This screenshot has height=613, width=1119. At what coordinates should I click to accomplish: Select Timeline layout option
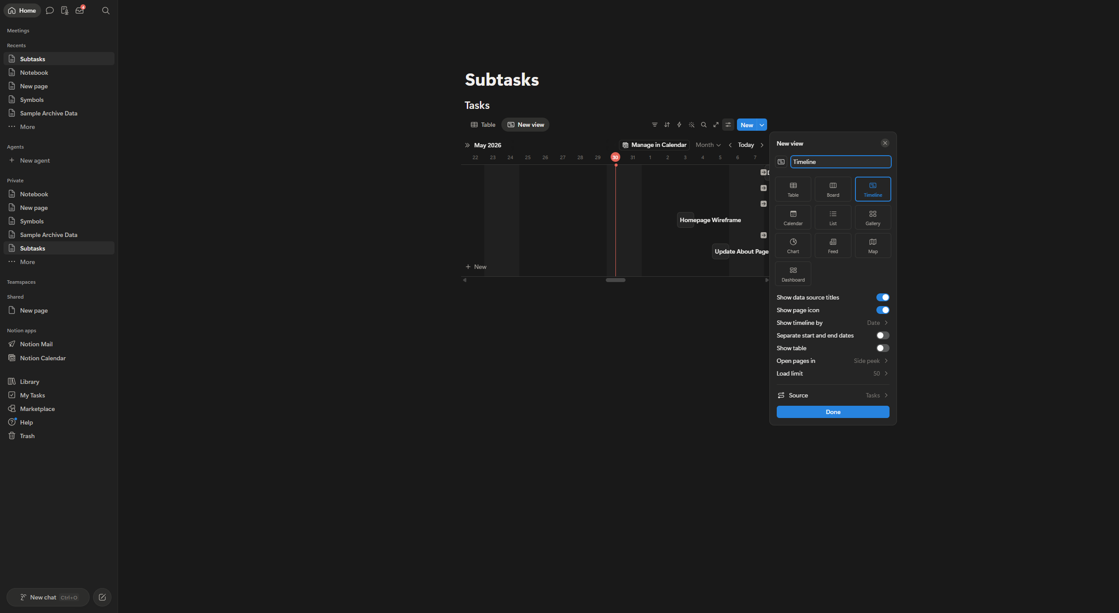pos(873,189)
